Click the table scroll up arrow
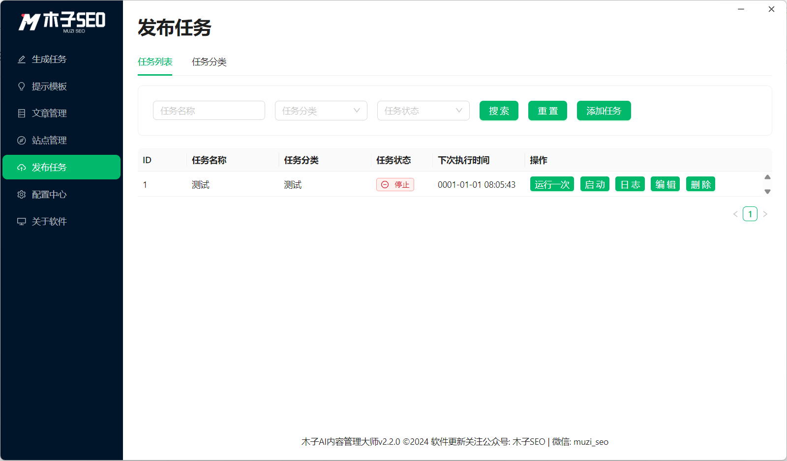The height and width of the screenshot is (461, 787). (x=767, y=177)
